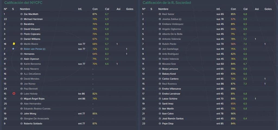278x130 pixels.
Task: Click info icon next to Pape Diop
Action: (160, 124)
